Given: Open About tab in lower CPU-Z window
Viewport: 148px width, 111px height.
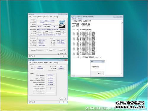Looking at the screenshot, I should pos(55,63).
